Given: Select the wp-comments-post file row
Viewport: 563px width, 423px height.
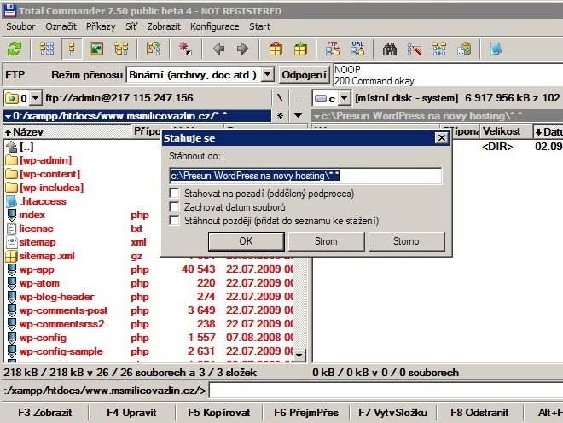Looking at the screenshot, I should [149, 310].
